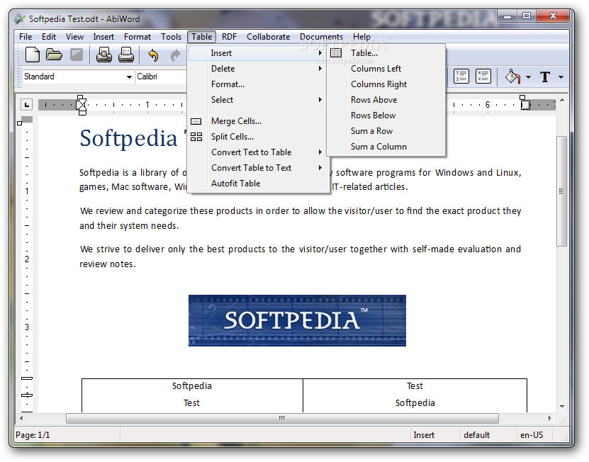Choose Columns Left
The image size is (589, 462).
[386, 69]
